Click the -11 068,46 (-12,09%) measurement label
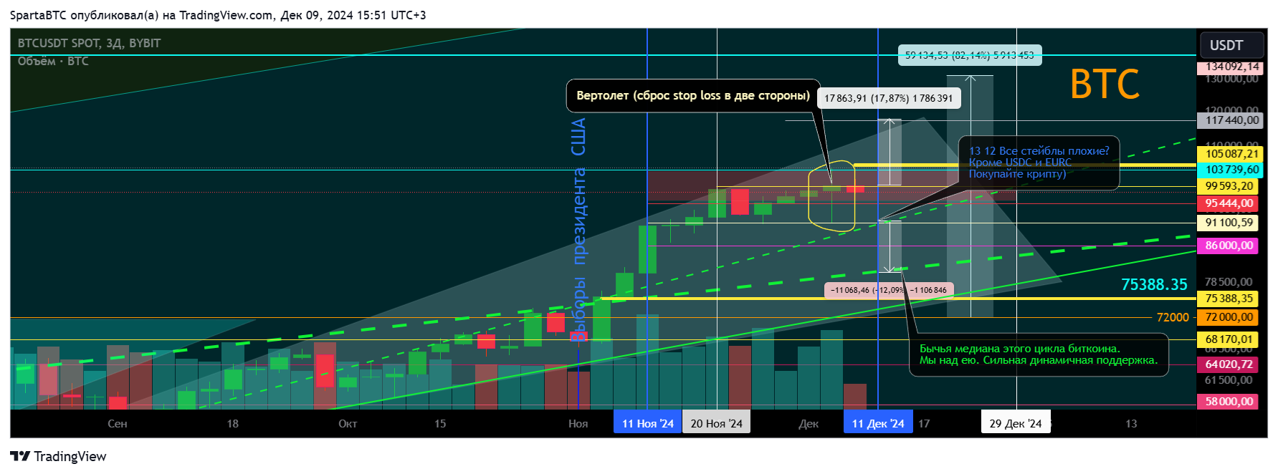1278x474 pixels. (889, 290)
